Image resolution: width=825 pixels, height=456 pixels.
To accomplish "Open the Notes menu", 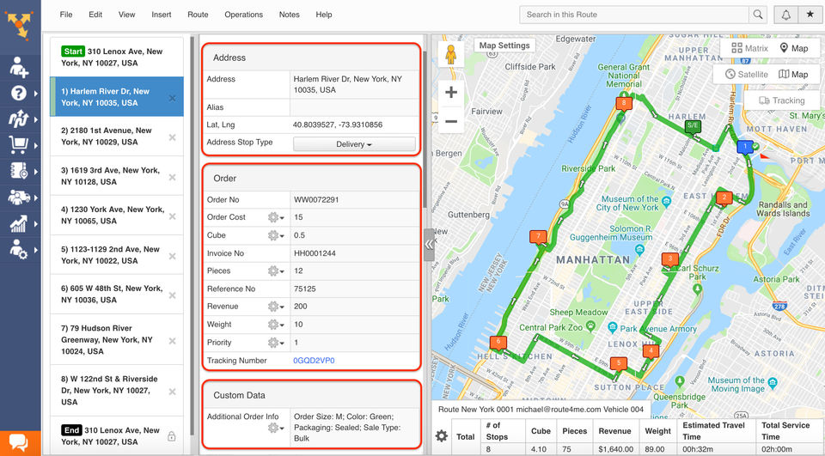I will (290, 15).
